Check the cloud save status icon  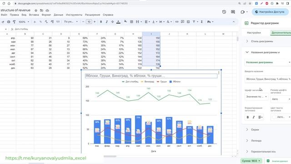[47, 10]
